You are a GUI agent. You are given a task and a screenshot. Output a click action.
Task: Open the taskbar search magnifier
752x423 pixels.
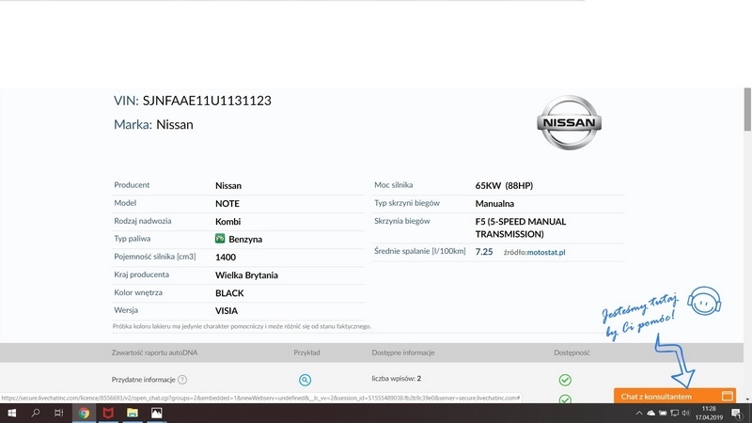(x=36, y=413)
